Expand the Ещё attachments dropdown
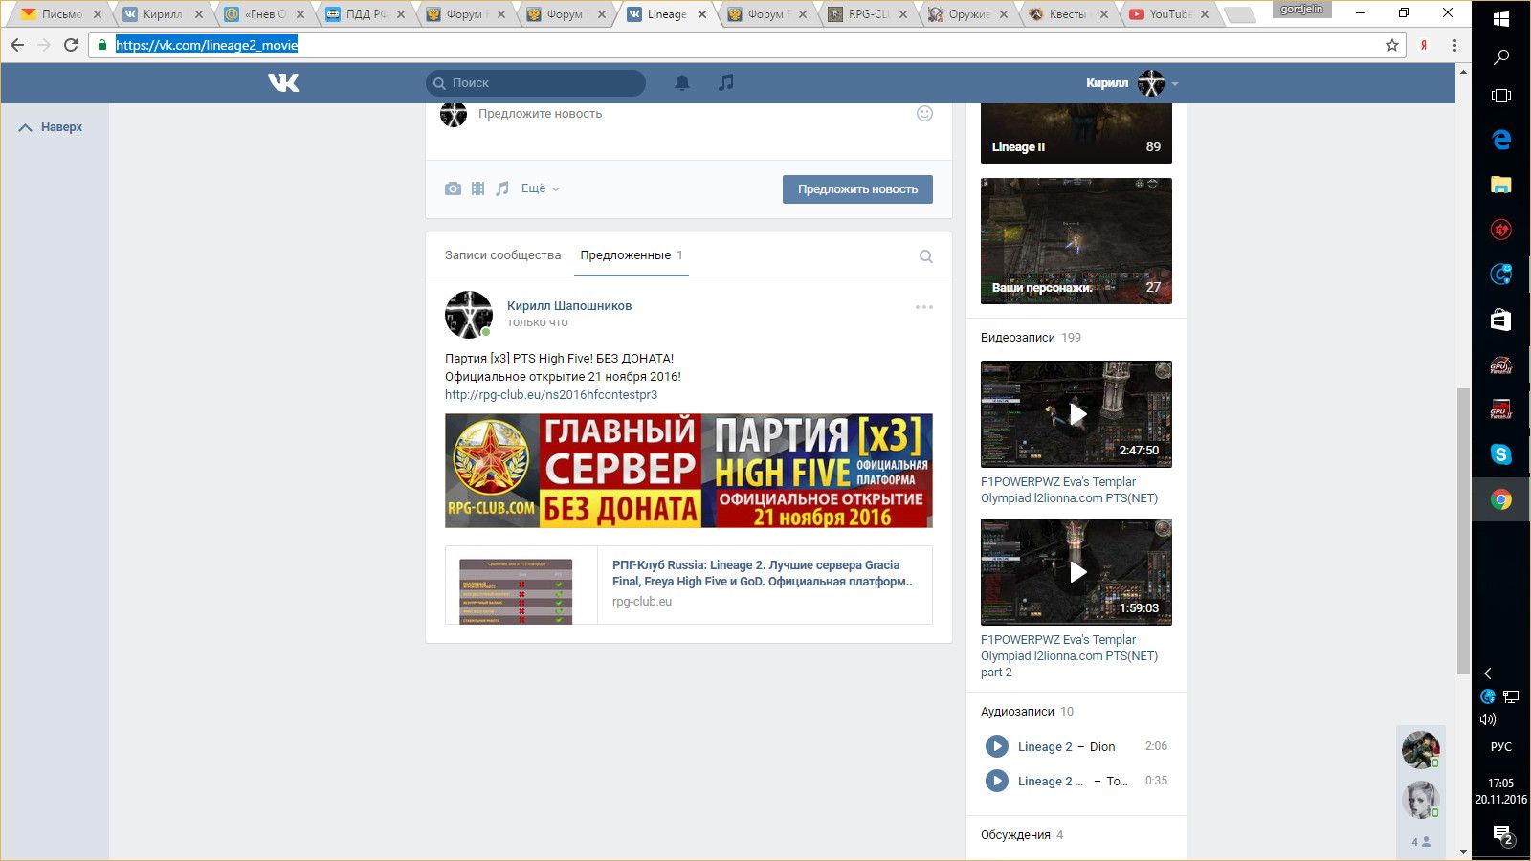This screenshot has width=1531, height=861. click(540, 188)
